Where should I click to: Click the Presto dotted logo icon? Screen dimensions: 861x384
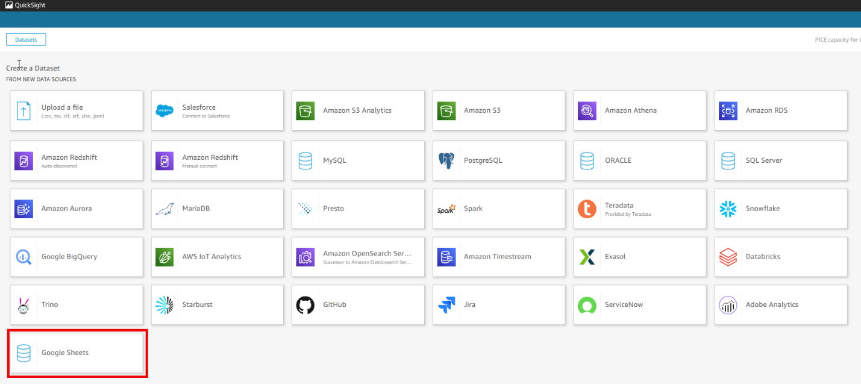point(305,209)
